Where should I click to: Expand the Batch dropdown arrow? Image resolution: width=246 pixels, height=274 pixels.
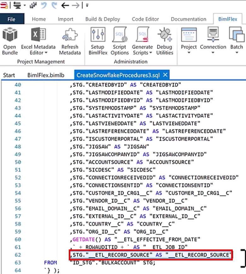(237, 53)
